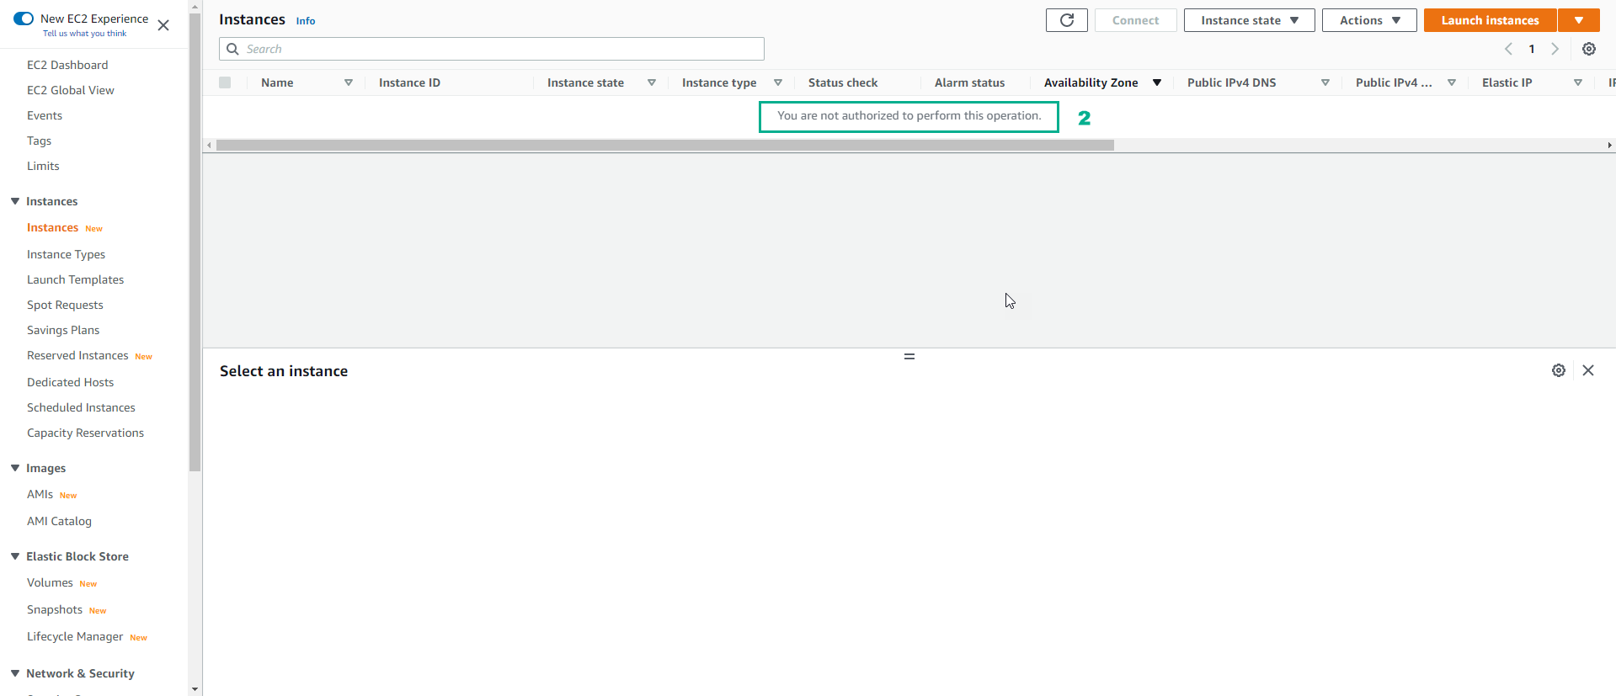Open Dedicated Hosts
The image size is (1616, 696).
coord(70,382)
